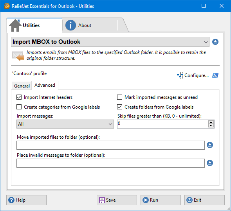This screenshot has width=231, height=211.
Task: Browse for invalid messages folder
Action: [x=210, y=163]
